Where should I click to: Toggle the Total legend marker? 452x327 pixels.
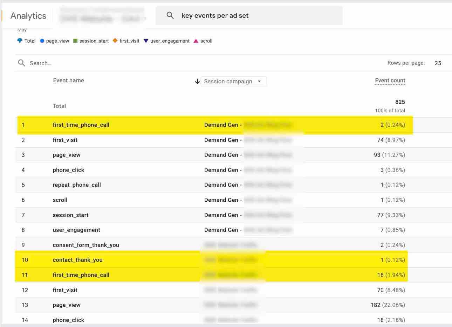click(20, 41)
